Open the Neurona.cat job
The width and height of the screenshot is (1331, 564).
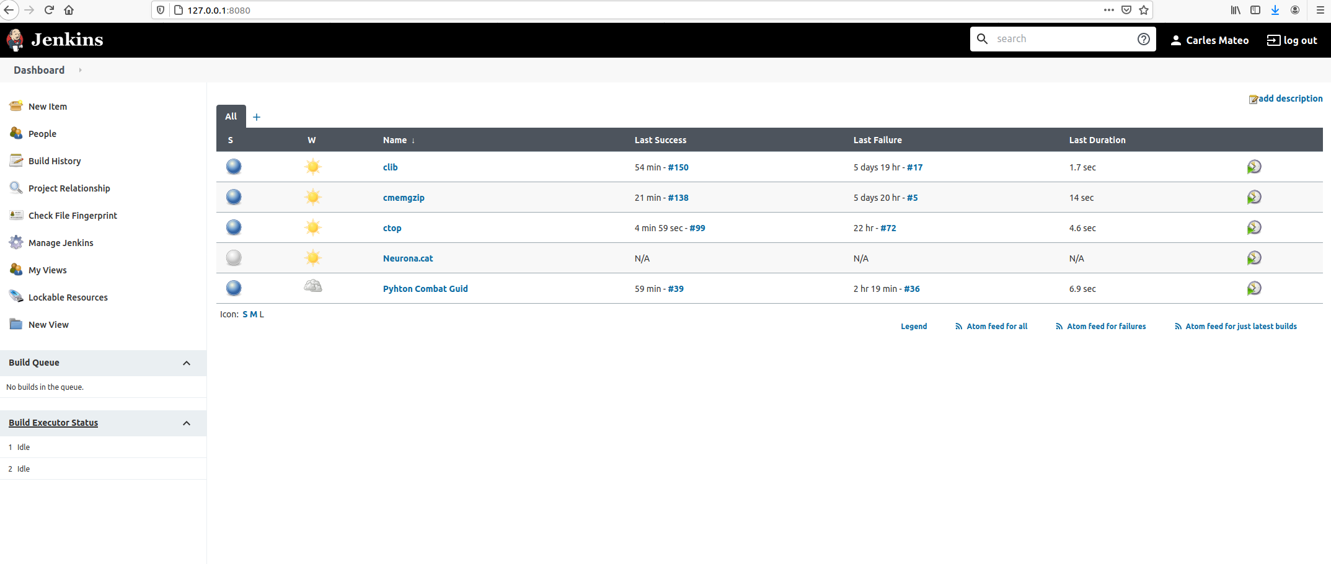[408, 258]
